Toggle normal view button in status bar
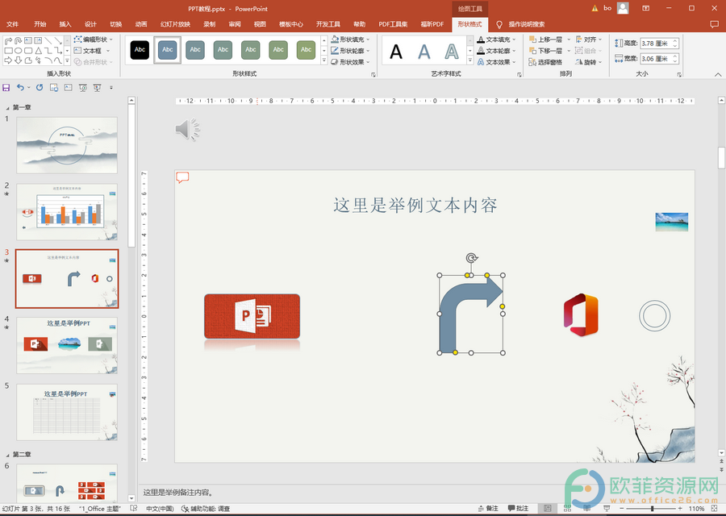 point(547,508)
